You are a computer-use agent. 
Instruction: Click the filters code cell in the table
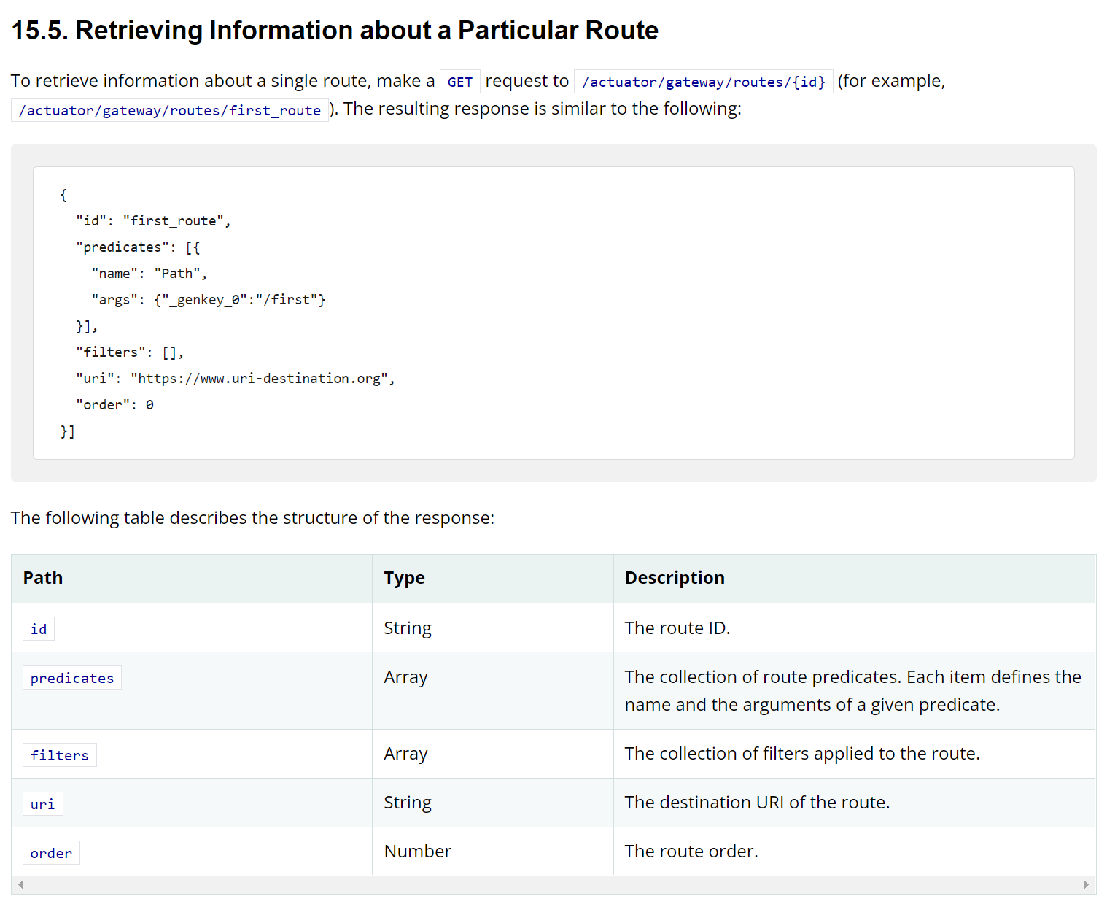pos(59,755)
